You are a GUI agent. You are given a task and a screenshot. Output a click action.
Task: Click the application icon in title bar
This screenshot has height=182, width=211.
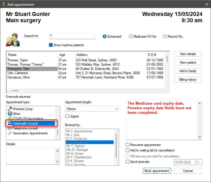[x=4, y=4]
